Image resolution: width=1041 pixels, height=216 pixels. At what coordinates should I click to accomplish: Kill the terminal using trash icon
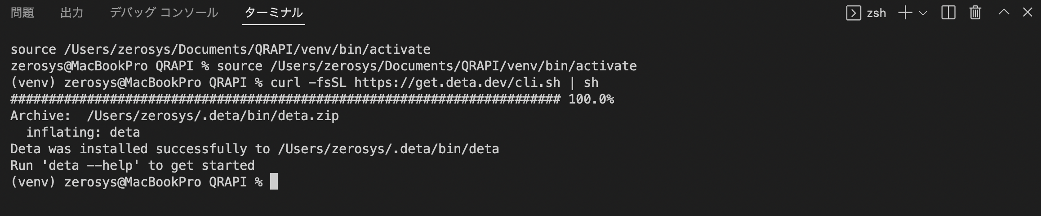pyautogui.click(x=975, y=13)
